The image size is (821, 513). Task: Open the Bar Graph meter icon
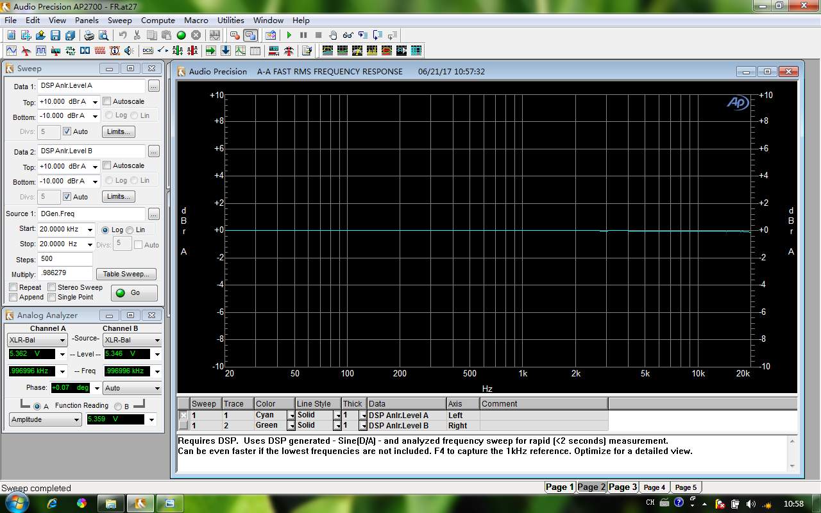[274, 51]
